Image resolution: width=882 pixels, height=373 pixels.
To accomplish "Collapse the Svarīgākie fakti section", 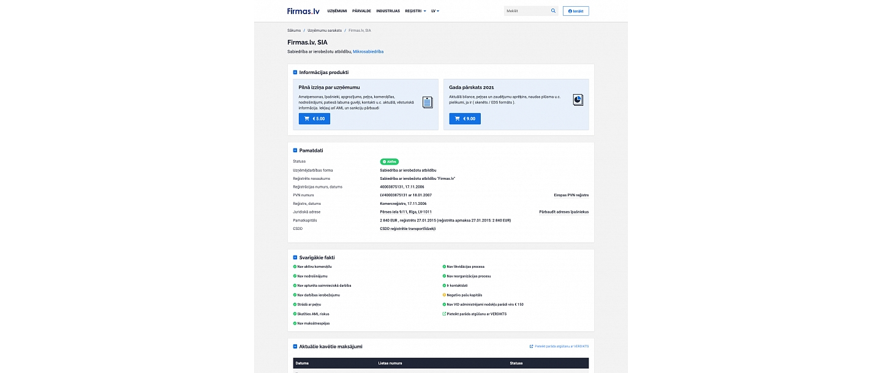I will pyautogui.click(x=295, y=257).
